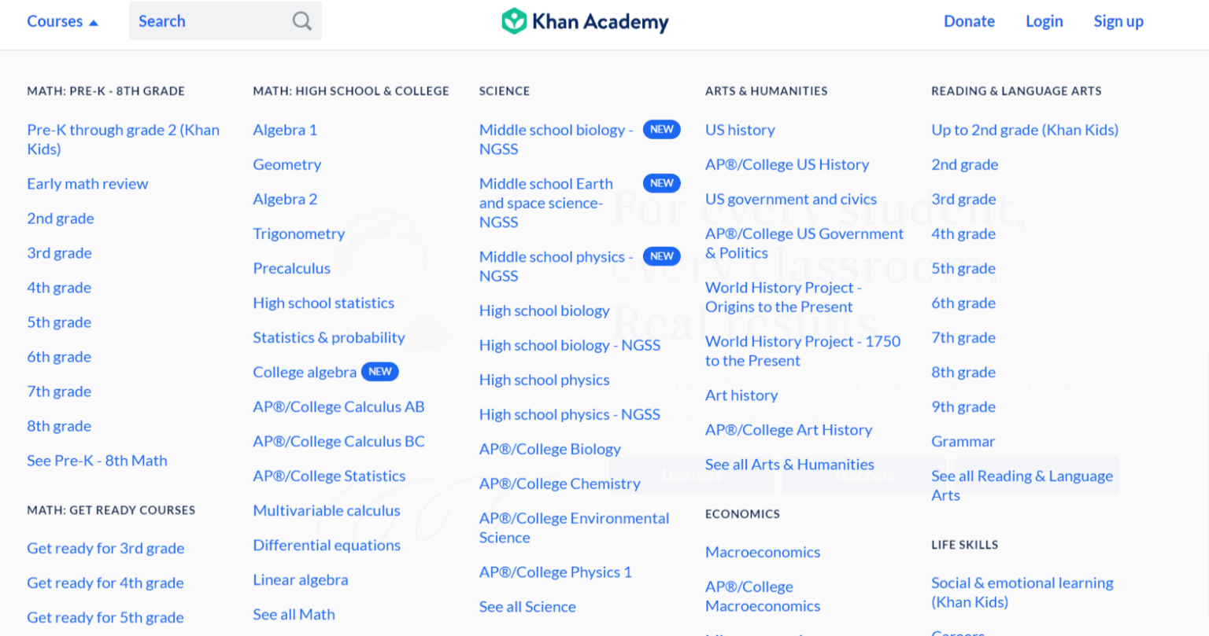The image size is (1209, 636).
Task: Click See all Arts & Humanities
Action: 789,464
